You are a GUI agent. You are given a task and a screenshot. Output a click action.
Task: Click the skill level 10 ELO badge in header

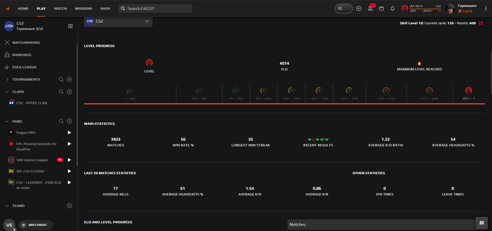tap(405, 8)
